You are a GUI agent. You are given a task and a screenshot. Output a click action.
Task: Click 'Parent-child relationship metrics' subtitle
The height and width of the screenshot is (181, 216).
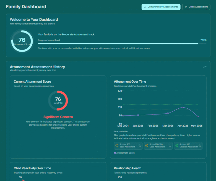tap(130, 173)
